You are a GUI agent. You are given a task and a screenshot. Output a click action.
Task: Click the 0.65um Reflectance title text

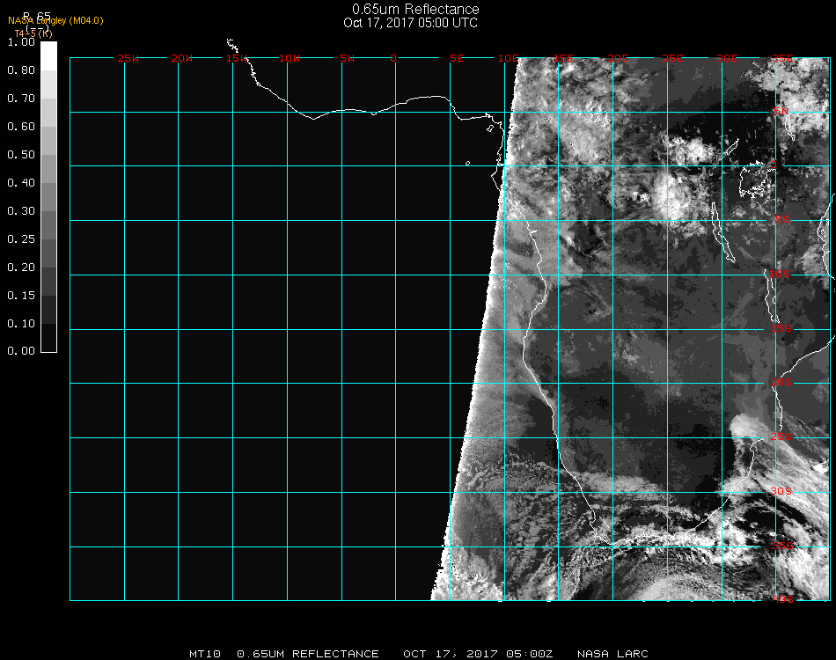[415, 10]
